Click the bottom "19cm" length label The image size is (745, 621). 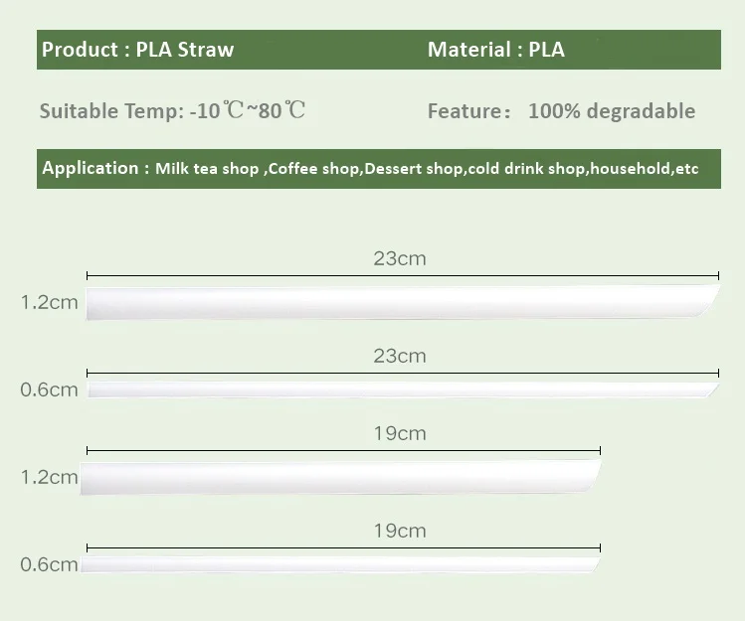(400, 531)
